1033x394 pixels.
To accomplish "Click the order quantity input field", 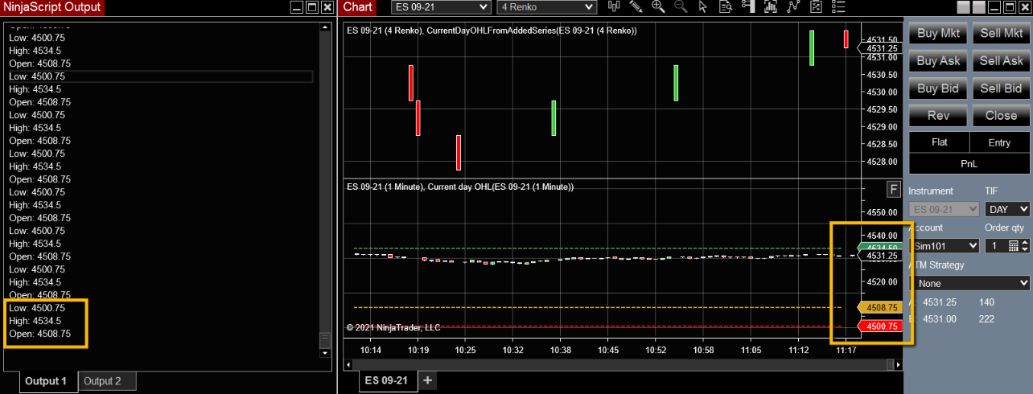I will 996,245.
